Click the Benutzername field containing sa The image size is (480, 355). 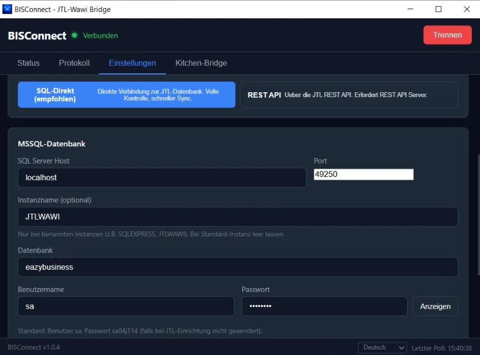(x=126, y=306)
